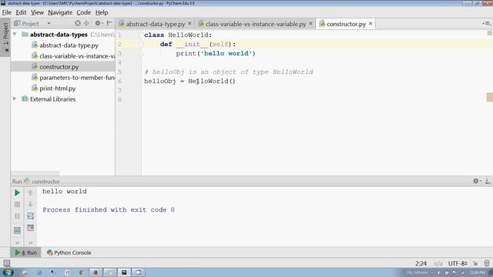
Task: Click the Scroll to End icon
Action: tap(30, 228)
